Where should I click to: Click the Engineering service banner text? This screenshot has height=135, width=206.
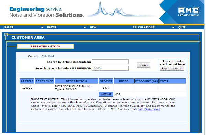pos(36,9)
